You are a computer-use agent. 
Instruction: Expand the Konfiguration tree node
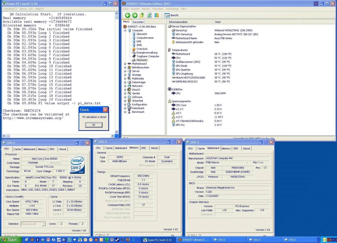(x=125, y=104)
